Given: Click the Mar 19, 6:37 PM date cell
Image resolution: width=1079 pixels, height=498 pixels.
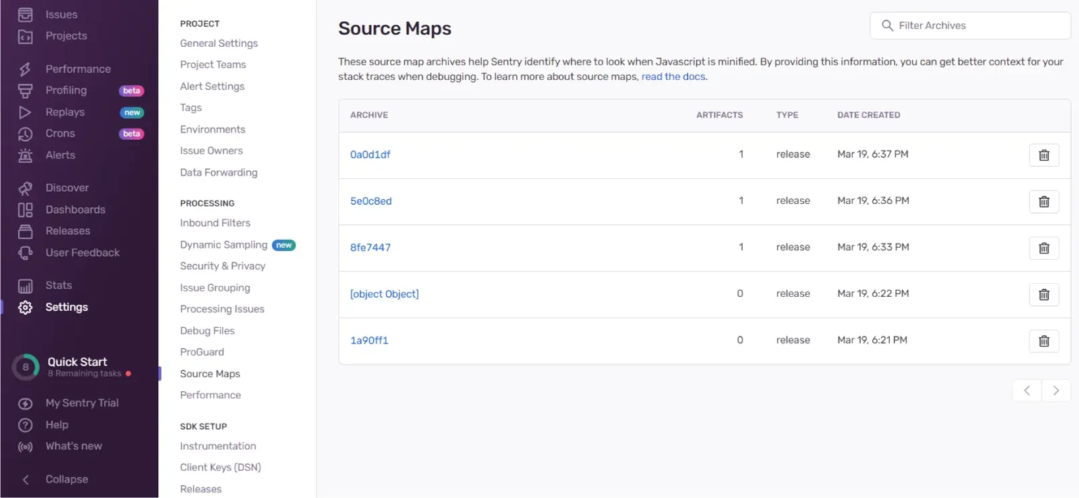Looking at the screenshot, I should coord(873,154).
